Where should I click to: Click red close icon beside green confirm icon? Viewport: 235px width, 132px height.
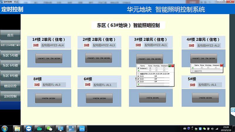click(x=173, y=66)
